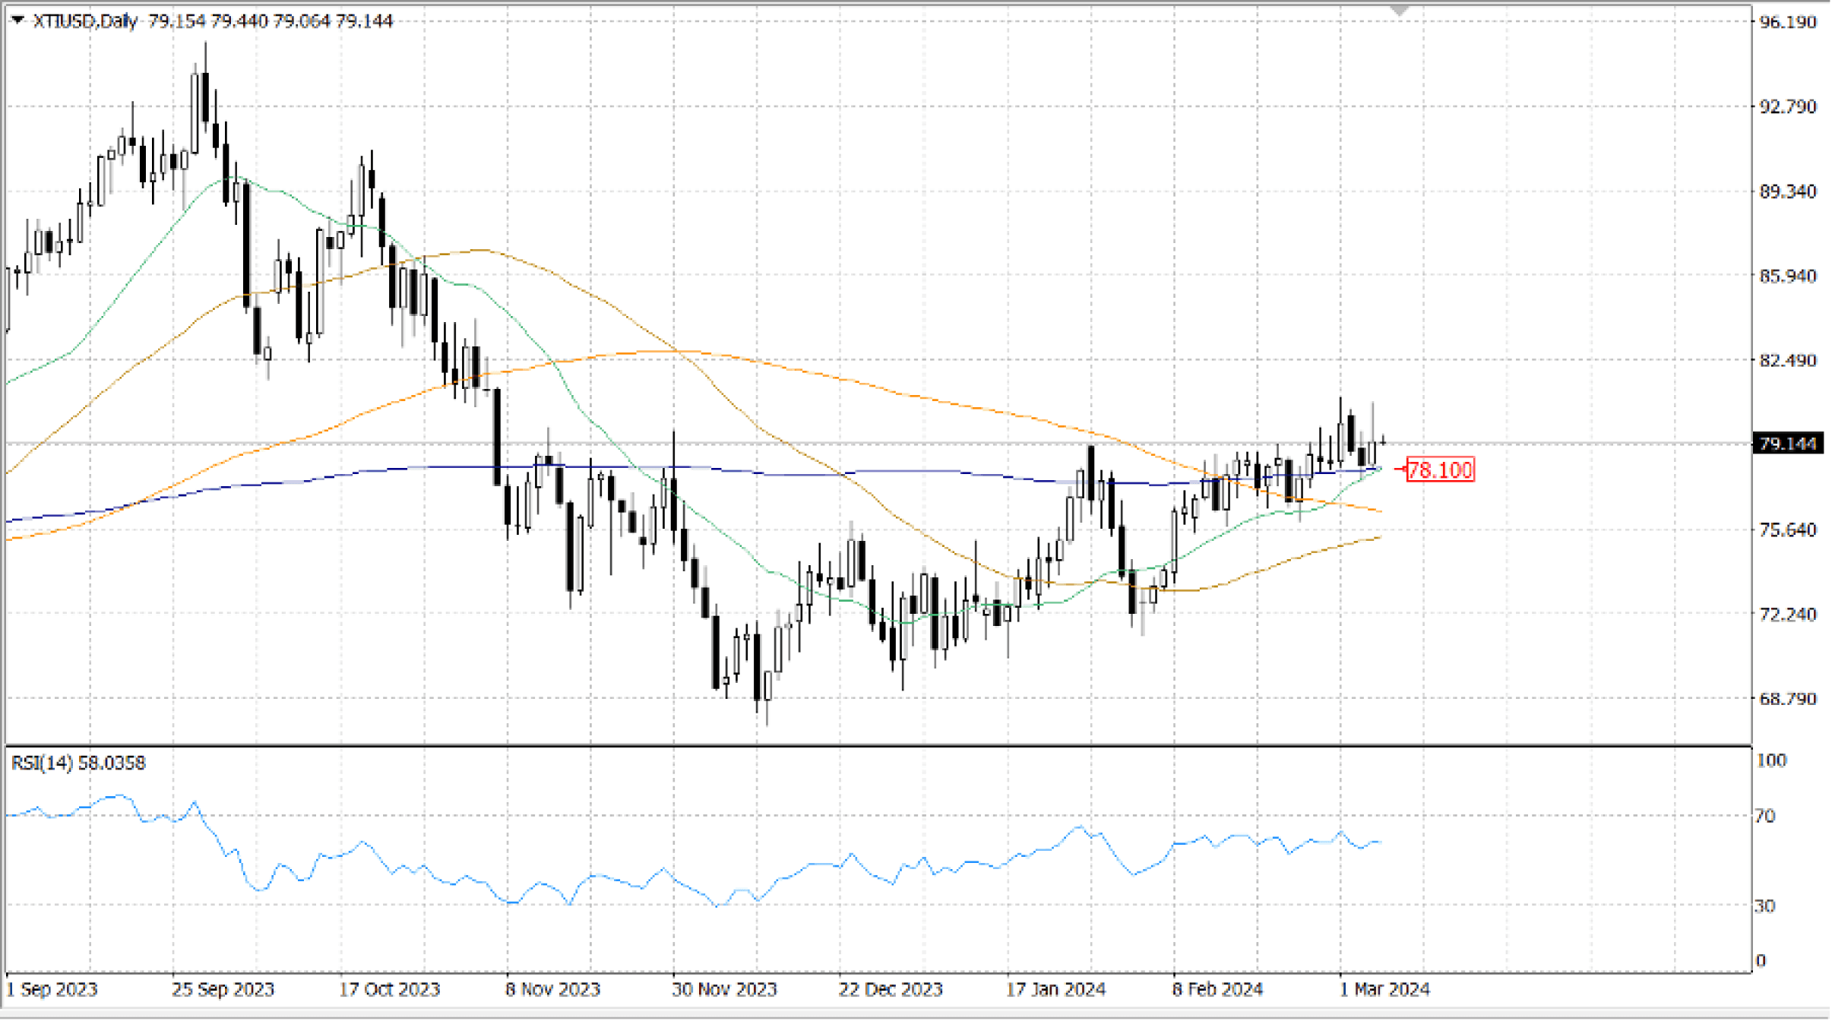Click the red 78.100 price label
The image size is (1832, 1021).
1440,469
